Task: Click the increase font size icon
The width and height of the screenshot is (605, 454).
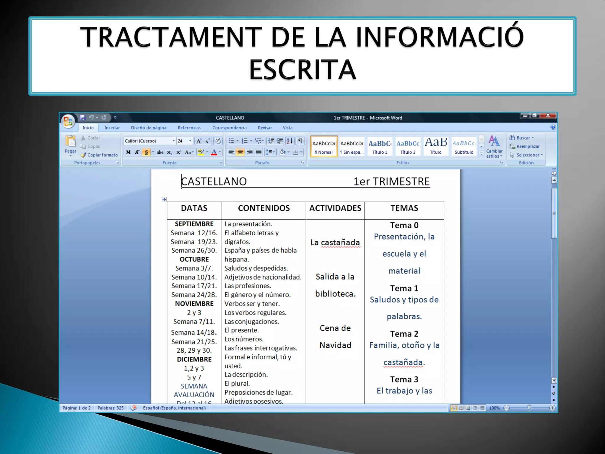Action: 199,141
